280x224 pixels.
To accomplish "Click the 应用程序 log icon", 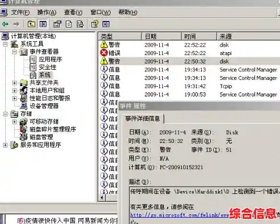I will pos(33,60).
